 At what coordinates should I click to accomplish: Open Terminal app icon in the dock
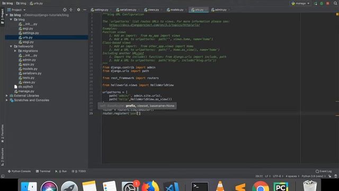click(200, 186)
